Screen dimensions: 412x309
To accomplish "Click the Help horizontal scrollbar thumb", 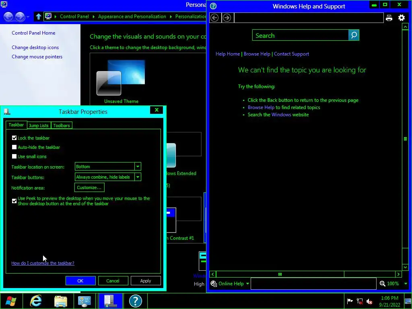I will (x=280, y=274).
